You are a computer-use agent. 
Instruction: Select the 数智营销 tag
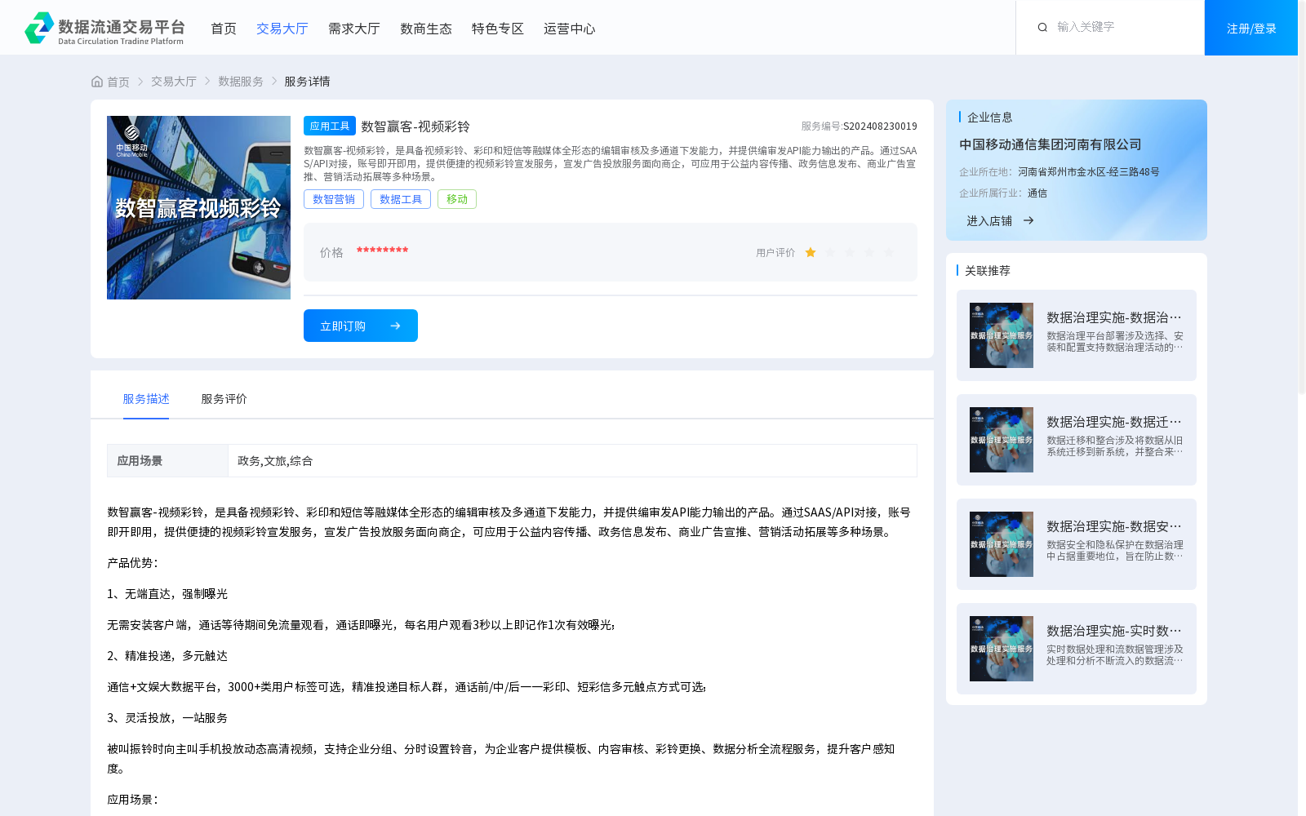(334, 199)
